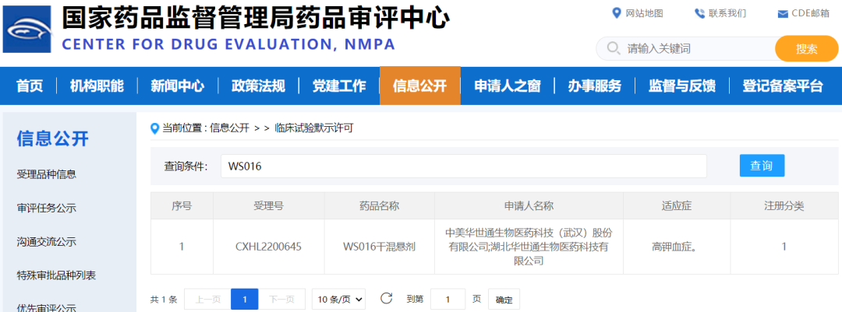Viewport: 842px width, 312px height.
Task: Open the 新闻中心 menu
Action: [x=177, y=86]
